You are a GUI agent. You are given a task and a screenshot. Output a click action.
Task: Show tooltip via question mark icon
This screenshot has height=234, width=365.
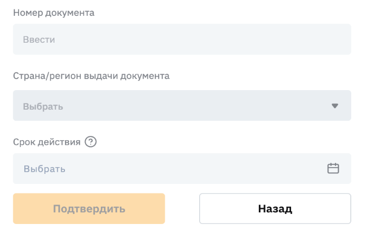tap(91, 142)
